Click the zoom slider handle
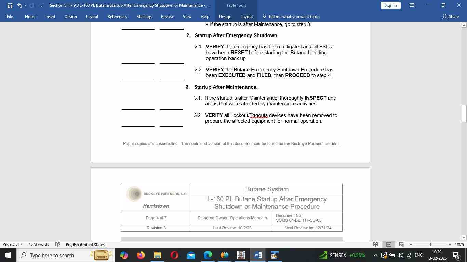This screenshot has height=262, width=467. coord(430,244)
